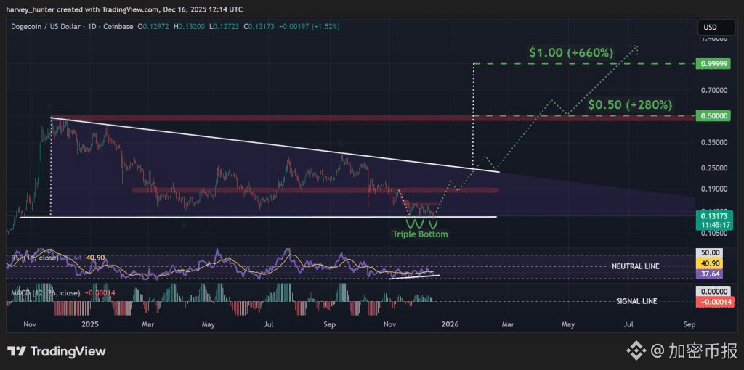This screenshot has height=370, width=744.
Task: Click the TradingView logo at bottom
Action: (x=57, y=352)
